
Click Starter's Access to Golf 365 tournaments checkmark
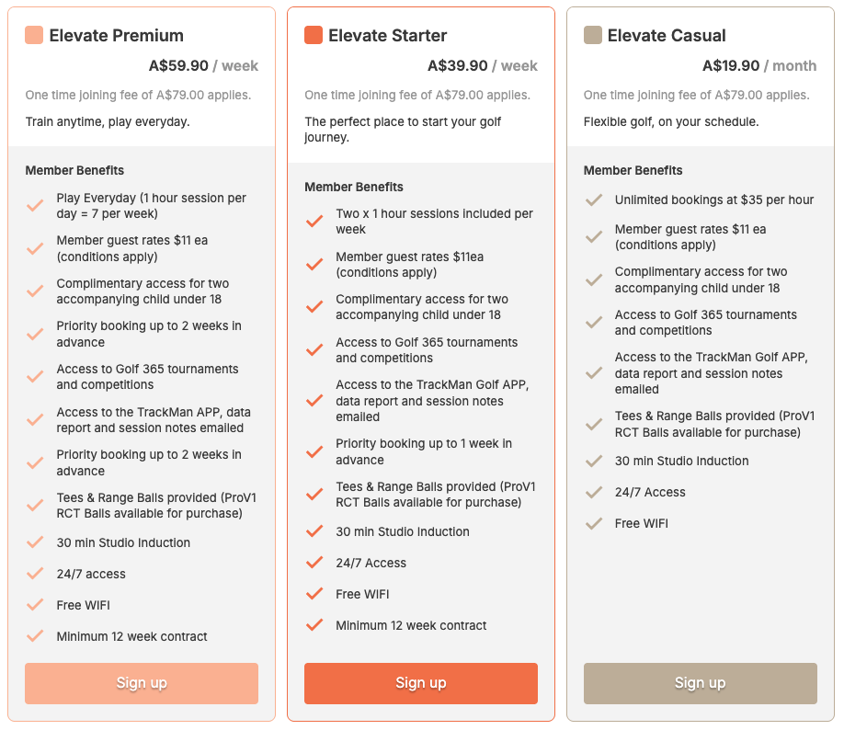pyautogui.click(x=314, y=350)
